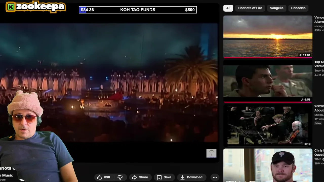Click the KOH TAO FUNDS goal bar
324x182 pixels.
tap(138, 10)
